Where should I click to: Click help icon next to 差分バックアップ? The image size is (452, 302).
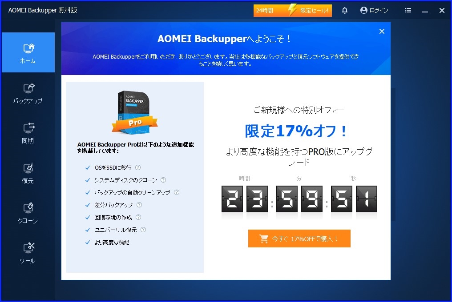[139, 205]
